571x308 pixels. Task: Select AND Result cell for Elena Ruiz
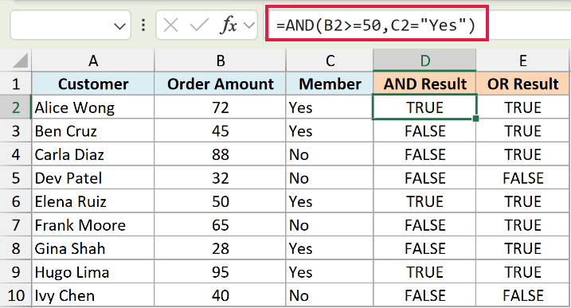pyautogui.click(x=424, y=201)
